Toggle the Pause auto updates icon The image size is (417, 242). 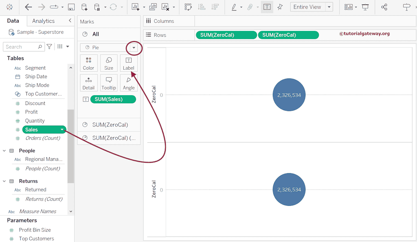pos(97,7)
